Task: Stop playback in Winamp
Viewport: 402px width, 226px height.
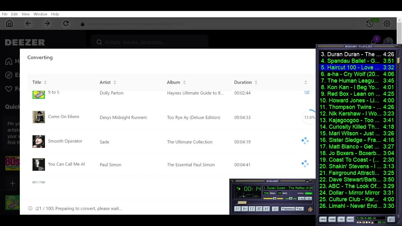Action: point(259,209)
